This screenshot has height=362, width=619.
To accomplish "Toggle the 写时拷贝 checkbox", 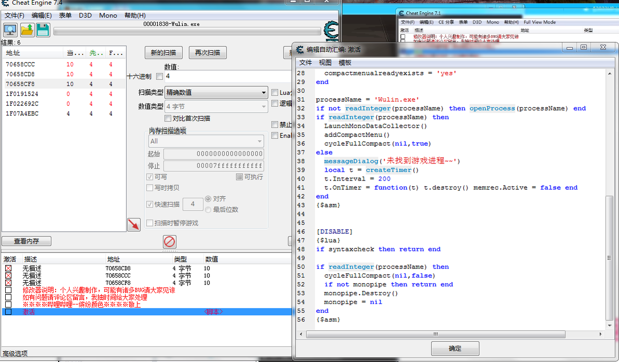I will [x=150, y=188].
